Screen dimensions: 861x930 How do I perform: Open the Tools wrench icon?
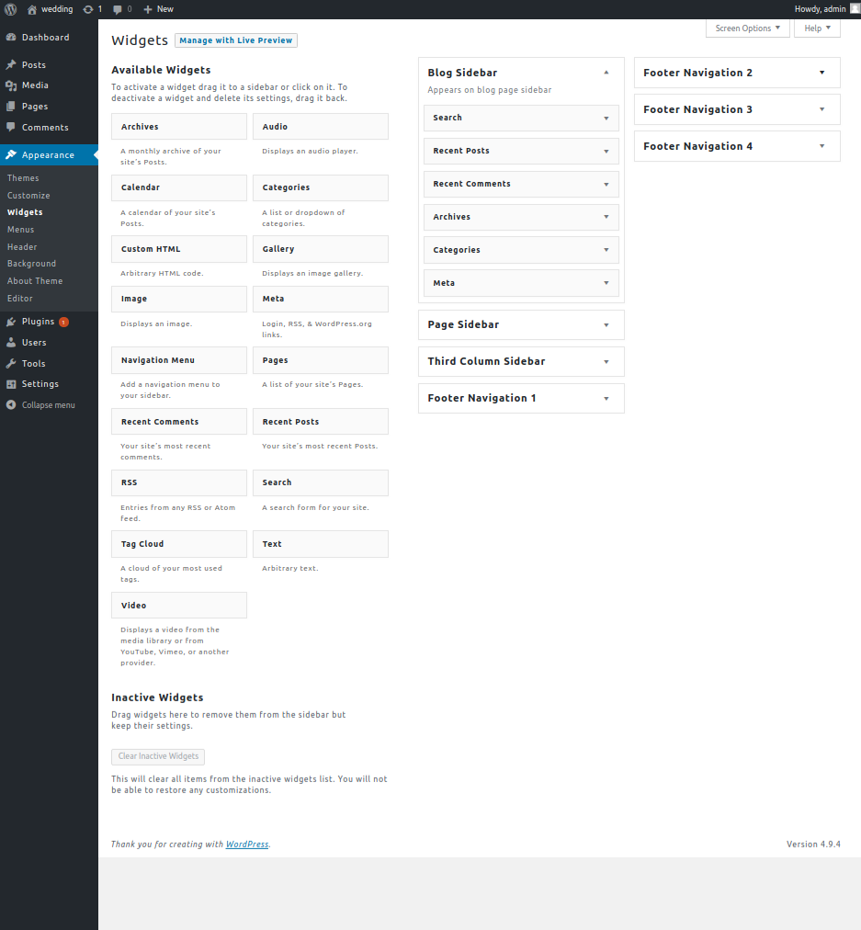coord(11,364)
